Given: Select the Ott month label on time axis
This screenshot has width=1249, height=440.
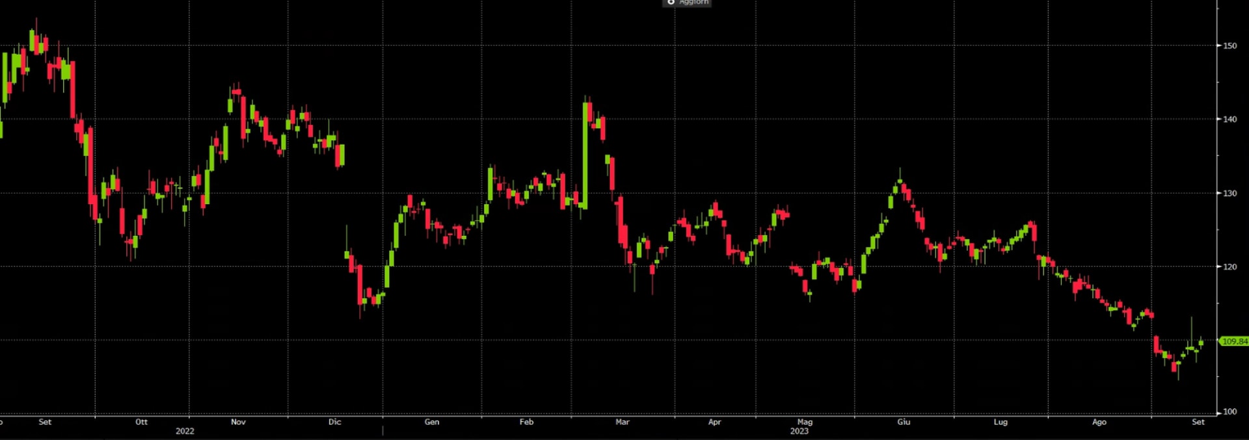Looking at the screenshot, I should click(141, 422).
